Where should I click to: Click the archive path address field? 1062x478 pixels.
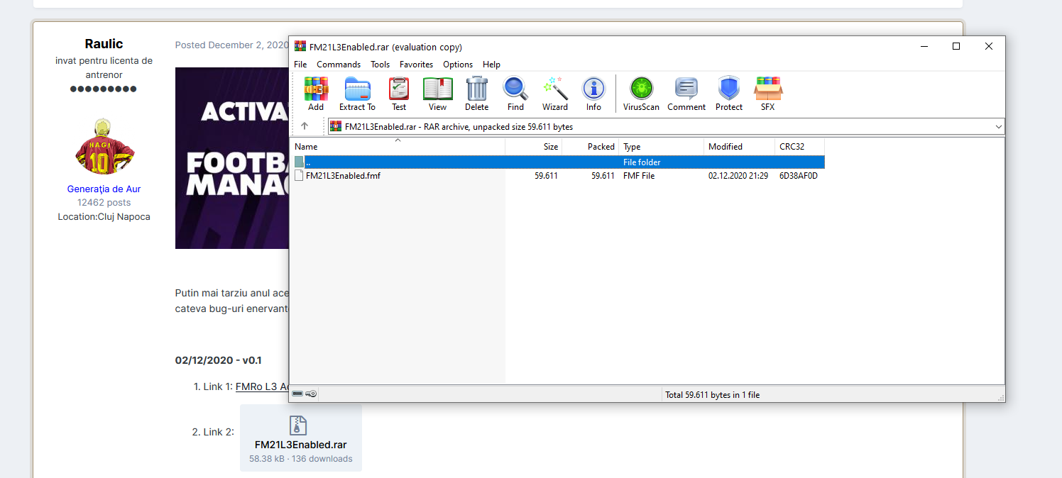pos(666,127)
